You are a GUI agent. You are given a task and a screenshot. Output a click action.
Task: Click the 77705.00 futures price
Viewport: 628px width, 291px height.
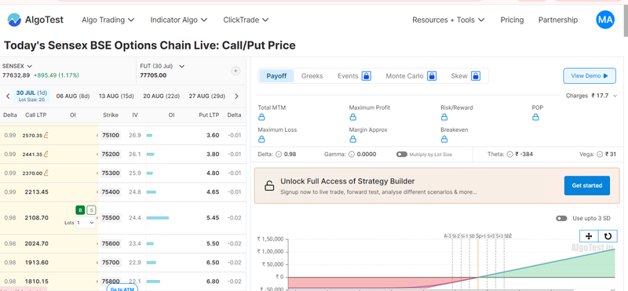pos(153,75)
